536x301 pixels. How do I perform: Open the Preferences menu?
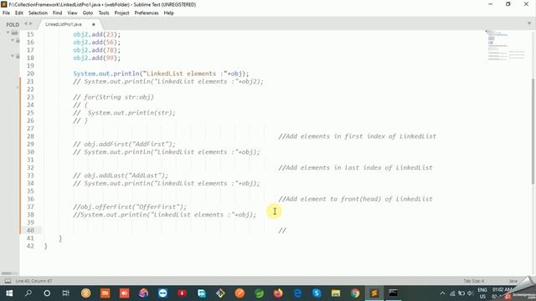[147, 13]
